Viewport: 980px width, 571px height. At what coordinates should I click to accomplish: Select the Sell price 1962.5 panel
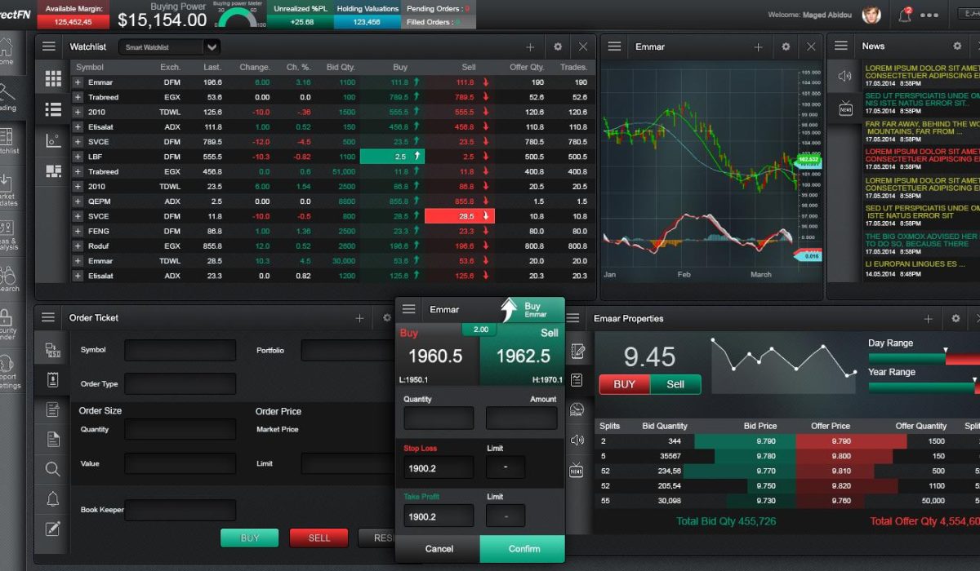click(x=523, y=356)
